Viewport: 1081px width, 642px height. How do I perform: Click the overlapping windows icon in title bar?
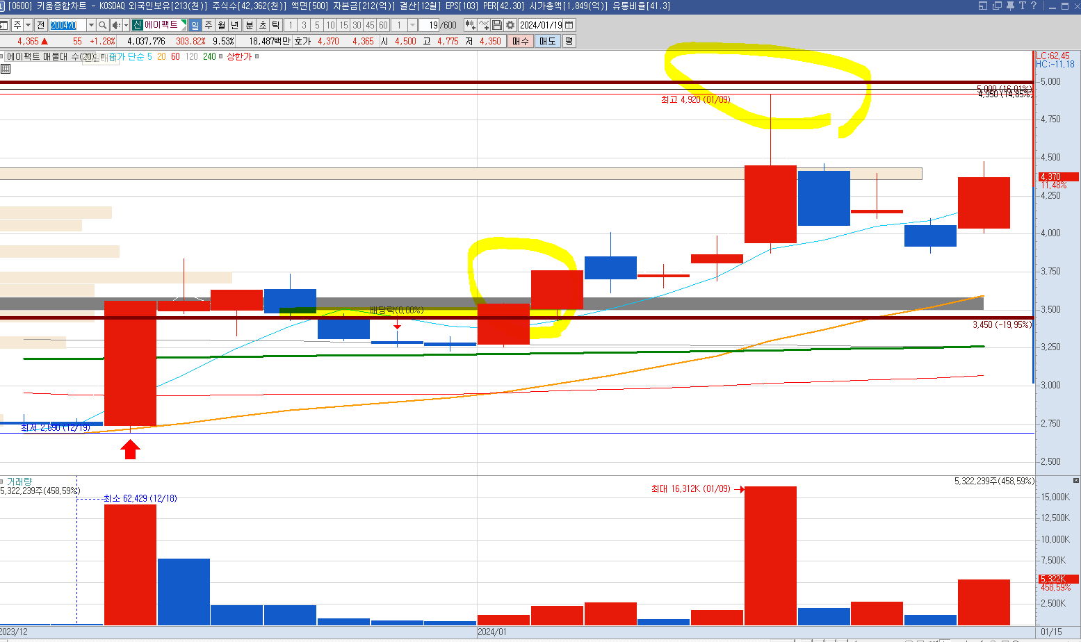tap(997, 6)
